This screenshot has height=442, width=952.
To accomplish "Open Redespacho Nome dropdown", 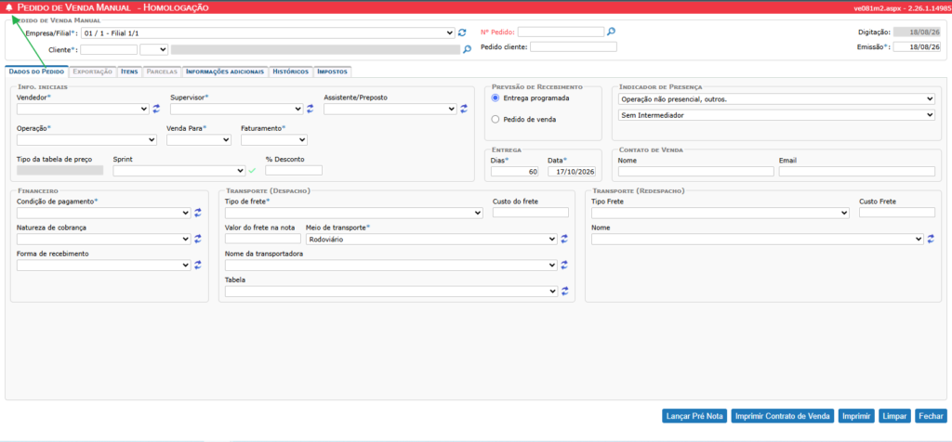I will (x=758, y=239).
